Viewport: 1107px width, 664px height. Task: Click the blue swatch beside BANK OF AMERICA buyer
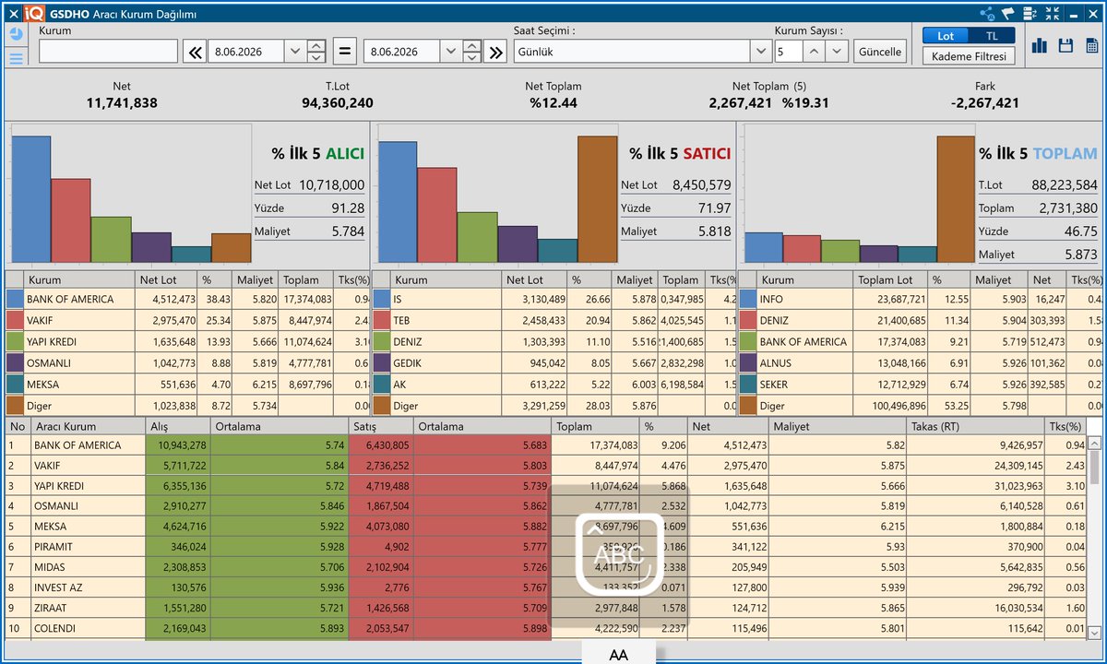tap(15, 299)
